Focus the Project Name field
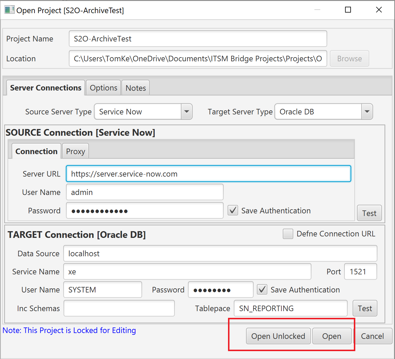This screenshot has width=395, height=359. 198,39
